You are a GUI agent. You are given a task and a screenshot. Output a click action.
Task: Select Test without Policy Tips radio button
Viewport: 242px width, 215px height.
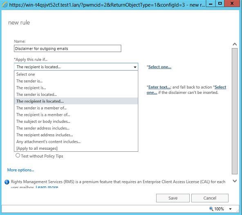[18, 155]
